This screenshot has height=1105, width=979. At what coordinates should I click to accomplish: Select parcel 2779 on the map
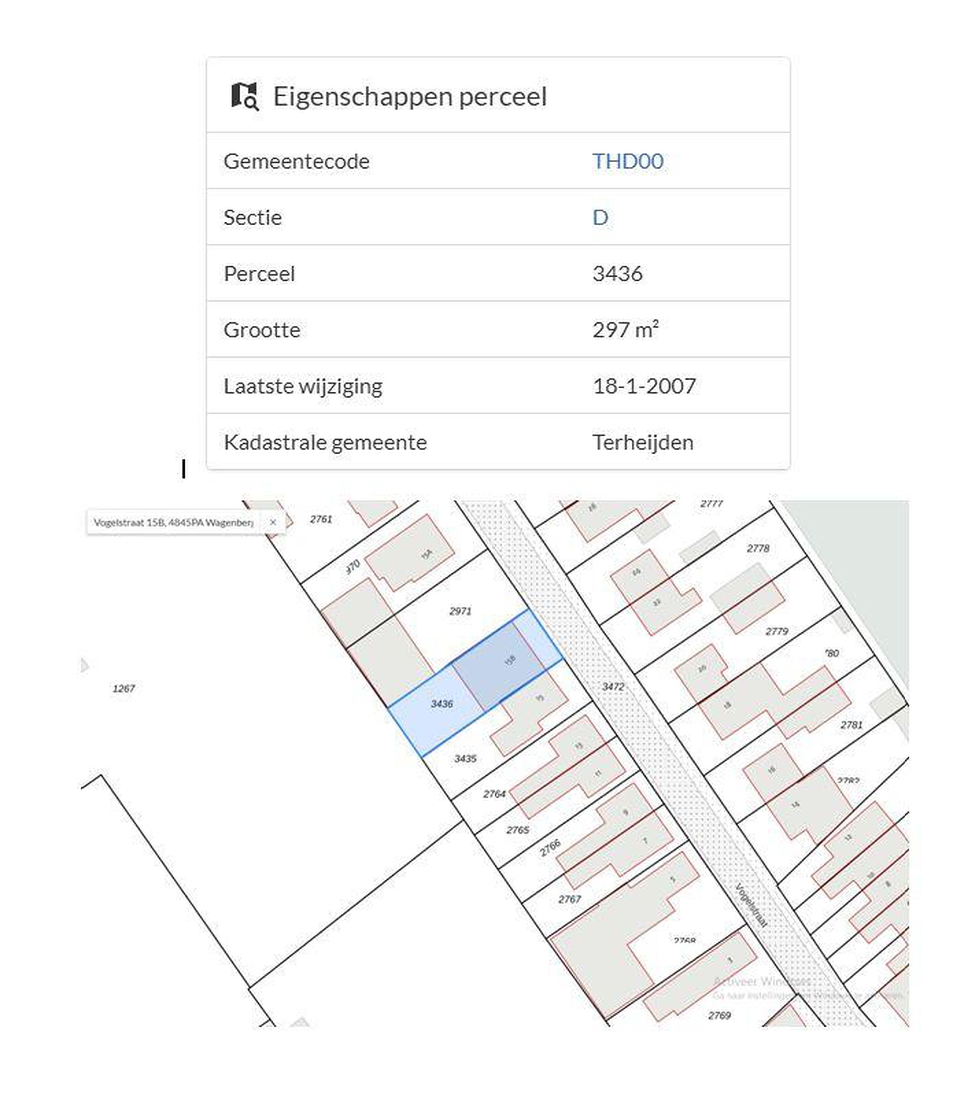pos(777,631)
